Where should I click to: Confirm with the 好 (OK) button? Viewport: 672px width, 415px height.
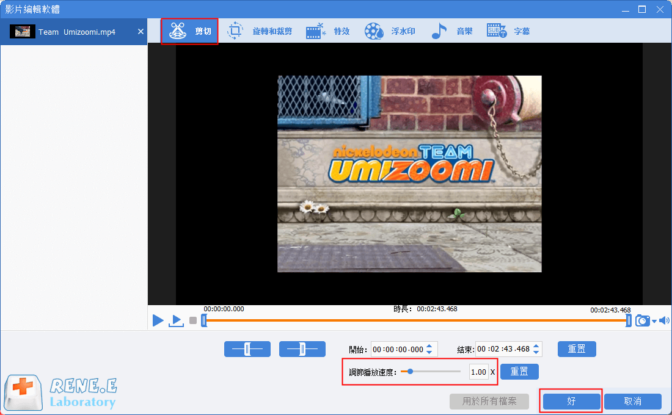pos(571,402)
